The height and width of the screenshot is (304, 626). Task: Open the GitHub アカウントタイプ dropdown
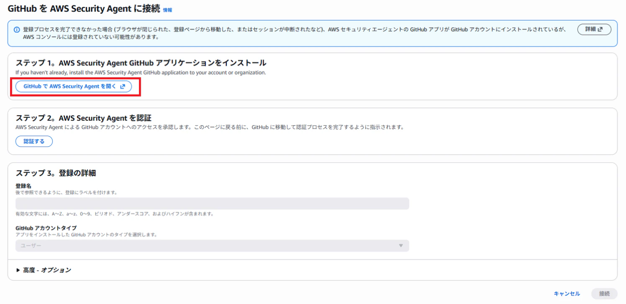click(212, 246)
